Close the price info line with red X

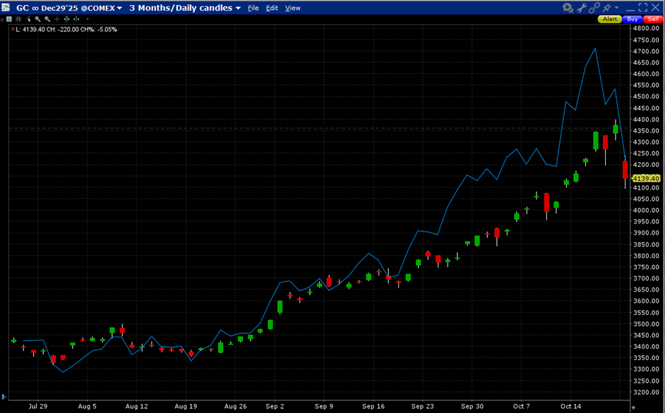(12, 30)
